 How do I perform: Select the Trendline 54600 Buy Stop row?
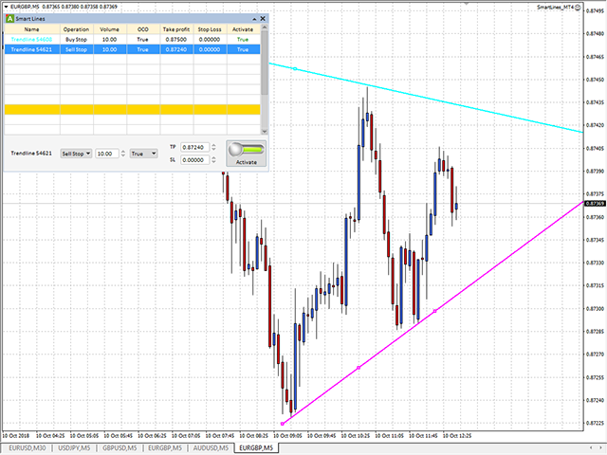click(132, 40)
